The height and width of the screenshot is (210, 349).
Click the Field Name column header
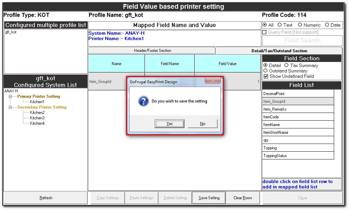click(170, 64)
